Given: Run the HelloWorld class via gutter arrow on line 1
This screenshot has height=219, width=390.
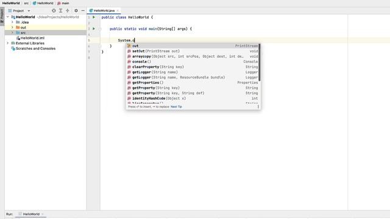Looking at the screenshot, I should click(x=94, y=17).
